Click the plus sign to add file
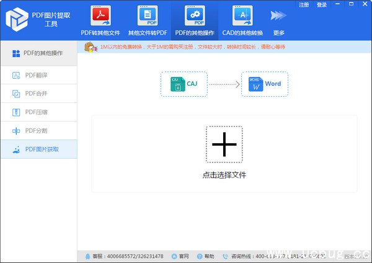Image resolution: width=372 pixels, height=263 pixels. [224, 145]
